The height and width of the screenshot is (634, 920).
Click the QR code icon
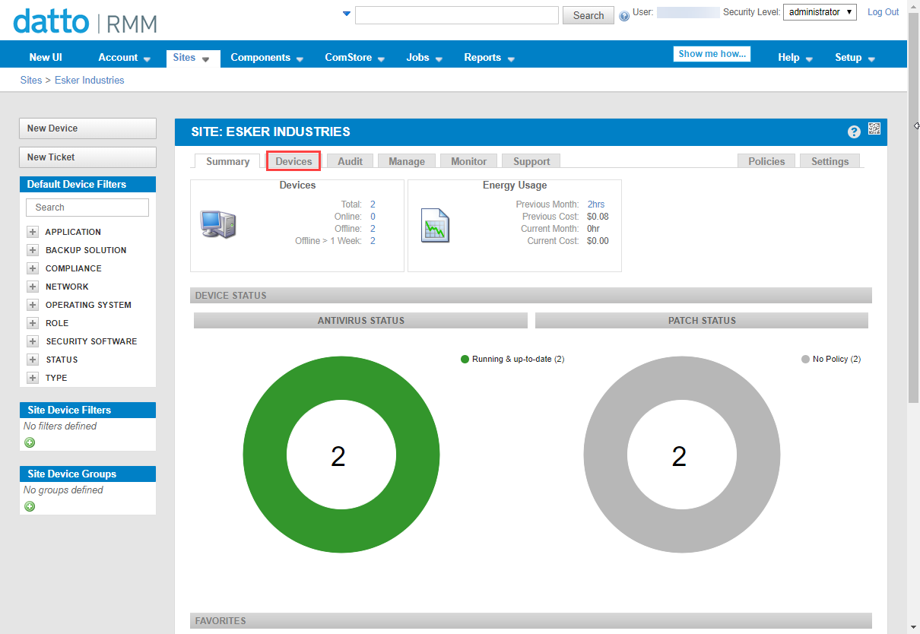[874, 129]
